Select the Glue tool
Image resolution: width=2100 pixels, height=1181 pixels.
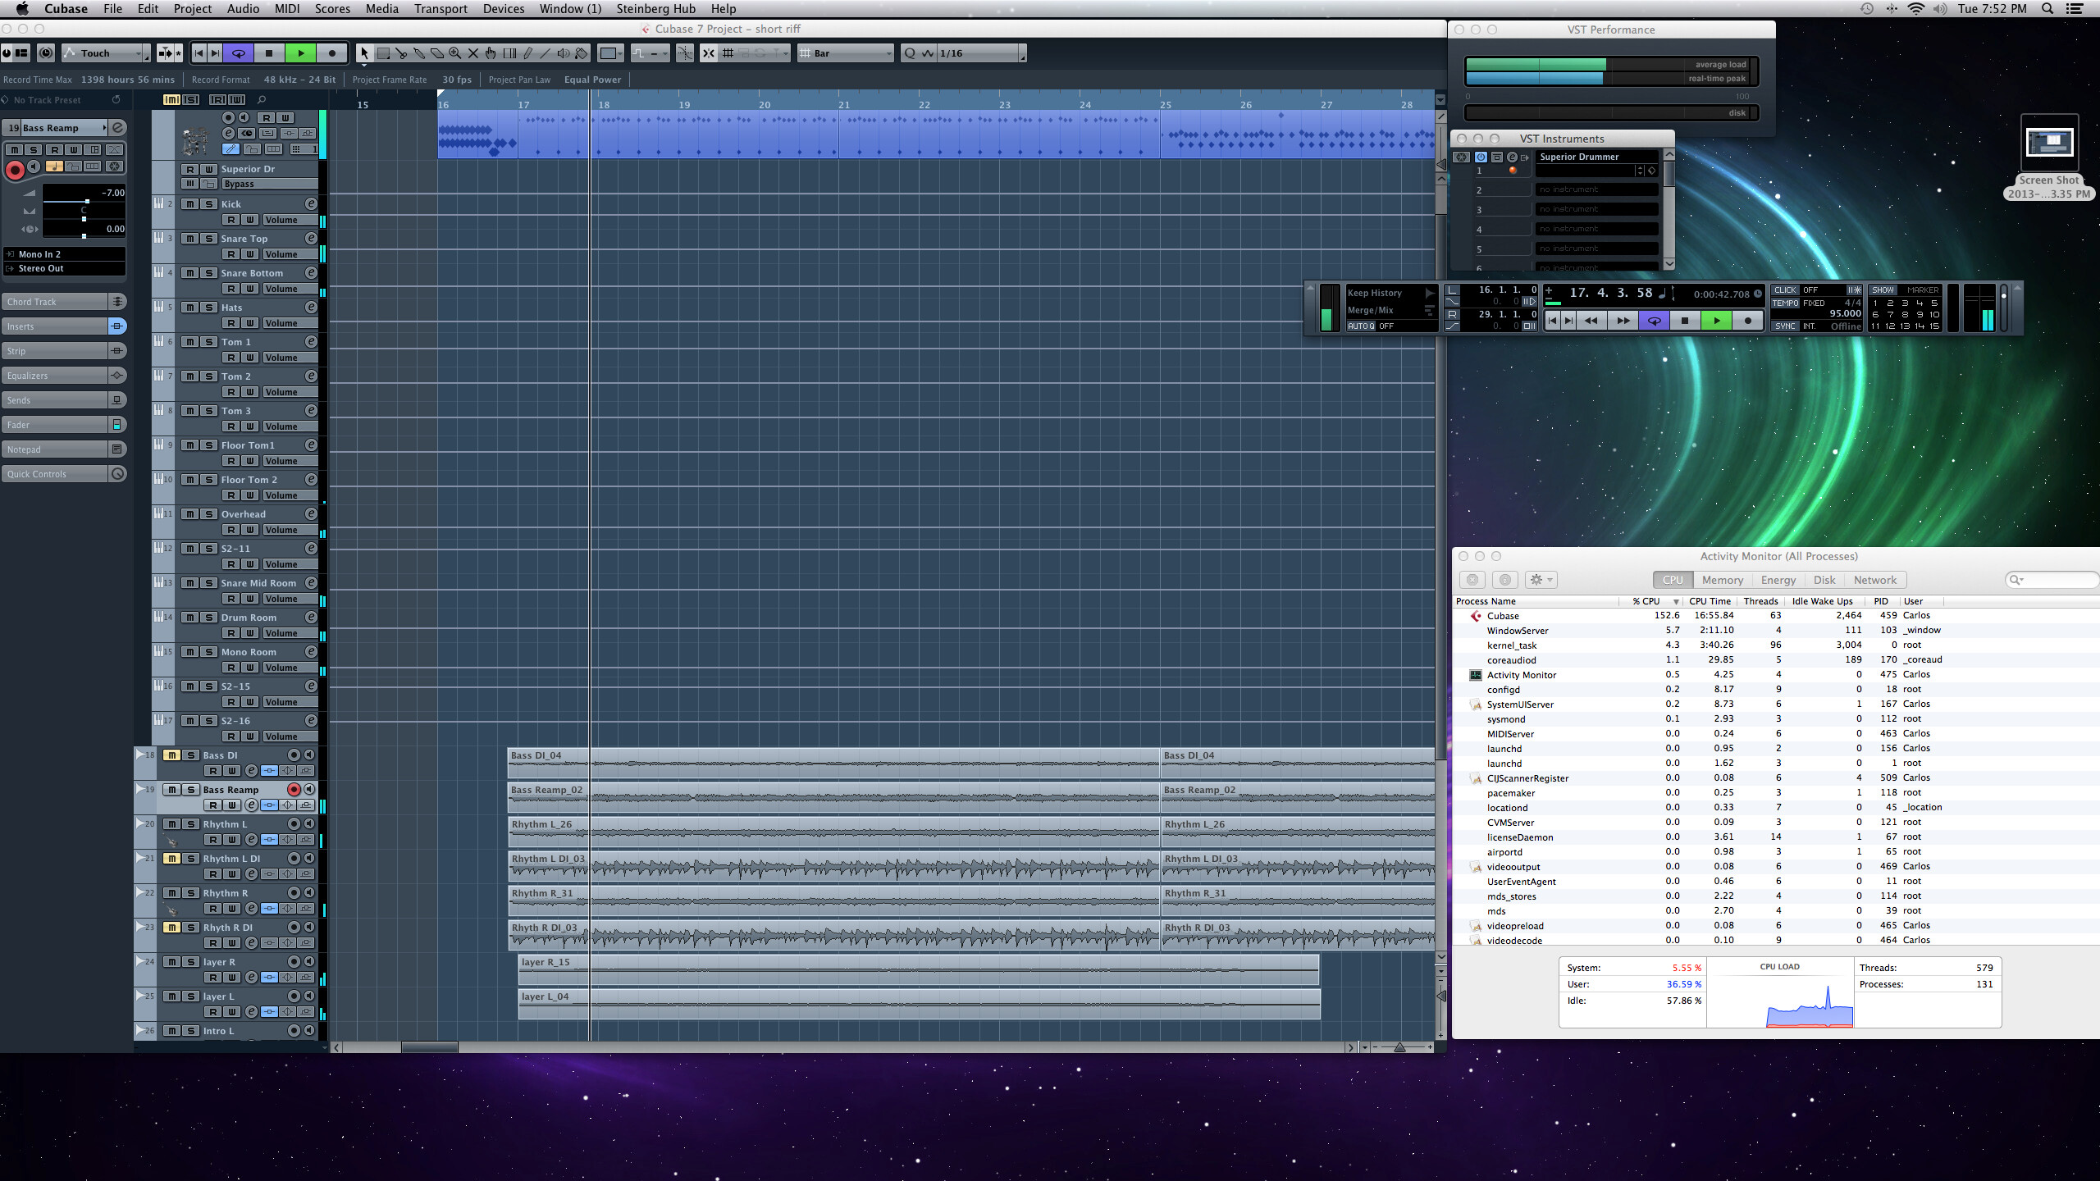pyautogui.click(x=419, y=53)
